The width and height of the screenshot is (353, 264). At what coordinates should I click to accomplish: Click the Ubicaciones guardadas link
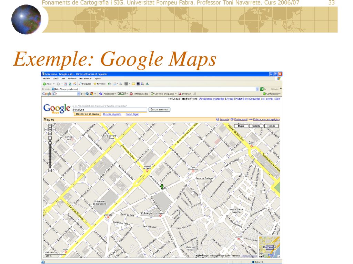pos(211,99)
